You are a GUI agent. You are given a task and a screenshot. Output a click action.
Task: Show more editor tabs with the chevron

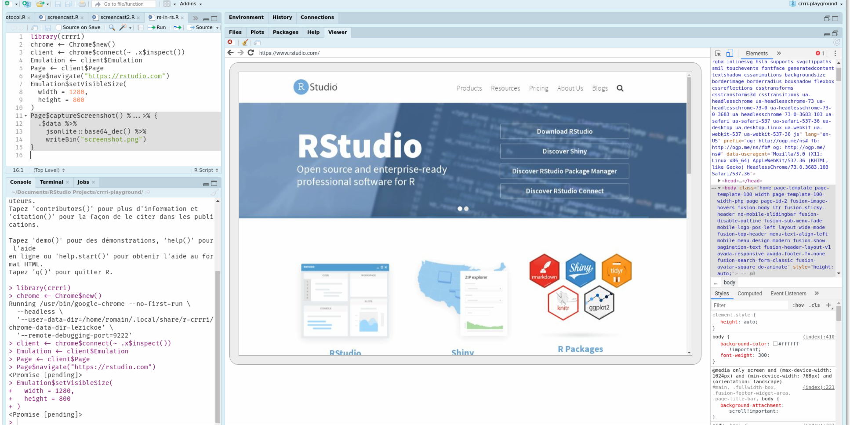pyautogui.click(x=196, y=18)
